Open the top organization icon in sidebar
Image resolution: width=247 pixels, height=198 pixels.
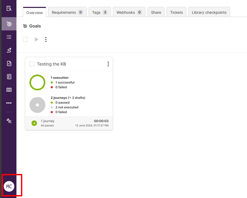click(9, 8)
